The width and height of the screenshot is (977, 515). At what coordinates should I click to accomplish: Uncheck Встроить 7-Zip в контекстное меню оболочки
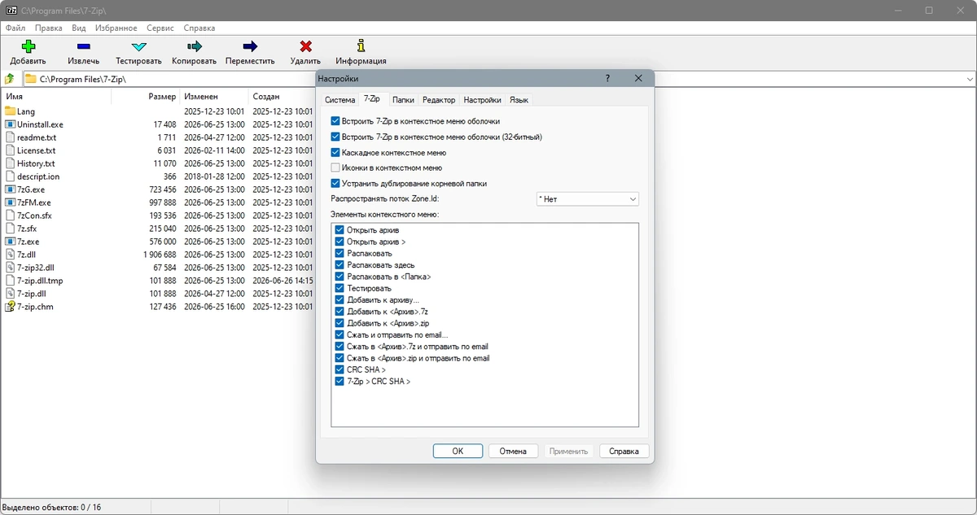335,121
